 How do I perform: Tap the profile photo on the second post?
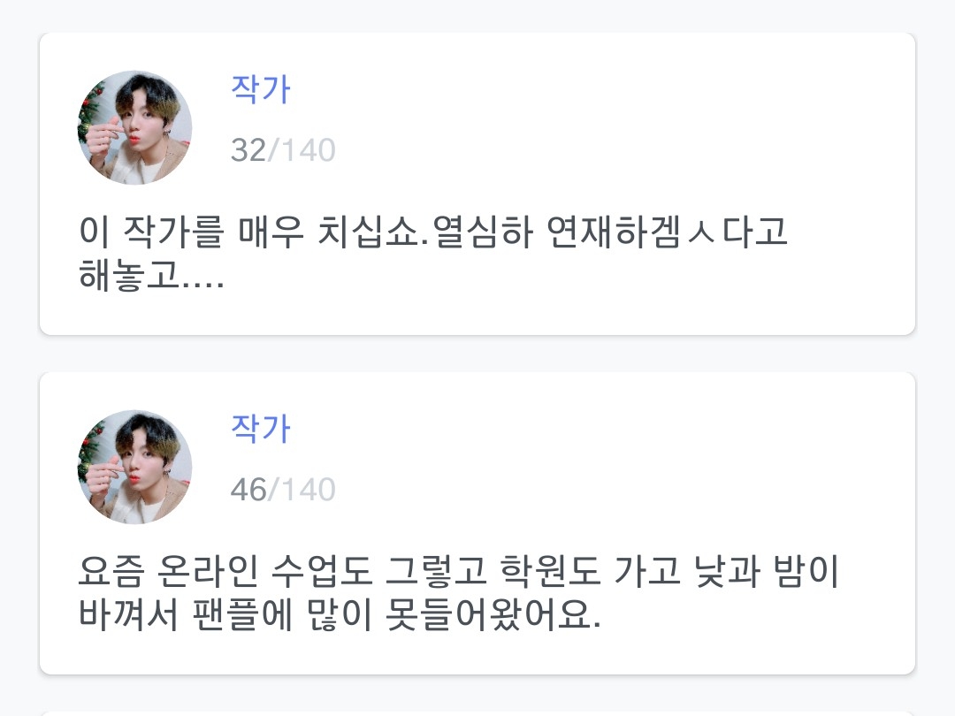[134, 466]
